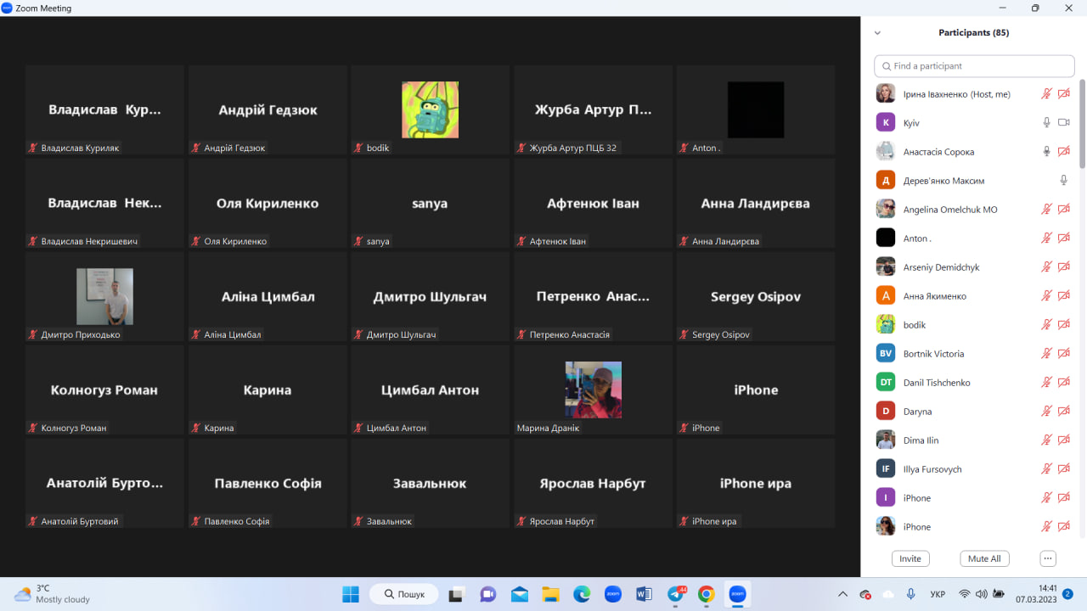Select iPhone ира video tile
Viewport: 1087px width, 611px height.
tap(756, 484)
